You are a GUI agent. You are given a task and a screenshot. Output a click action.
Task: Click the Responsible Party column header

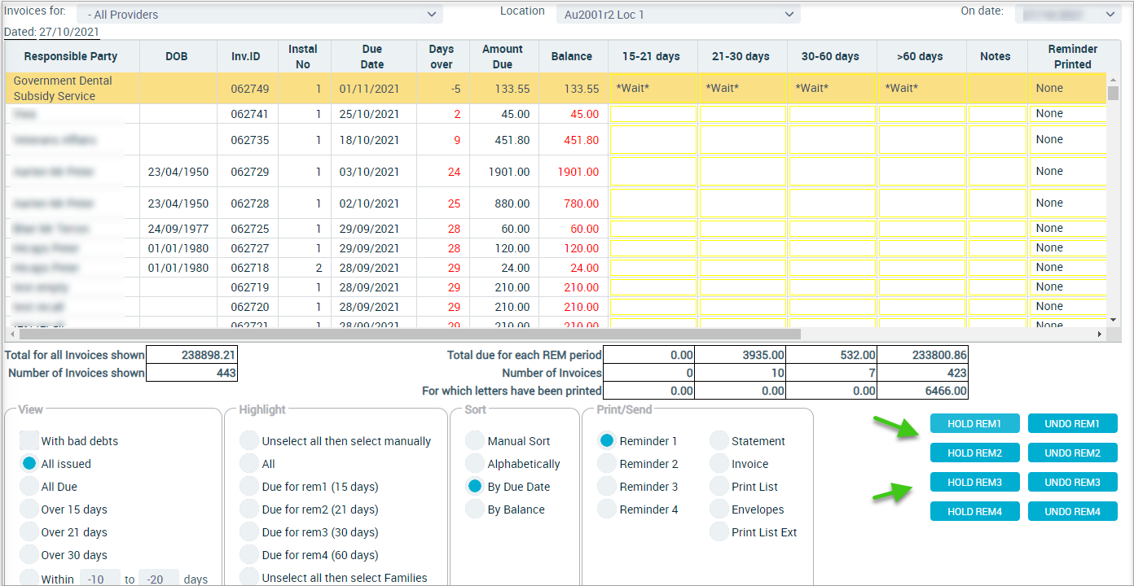71,56
